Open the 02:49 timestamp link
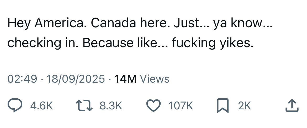This screenshot has height=128, width=307. pyautogui.click(x=22, y=79)
